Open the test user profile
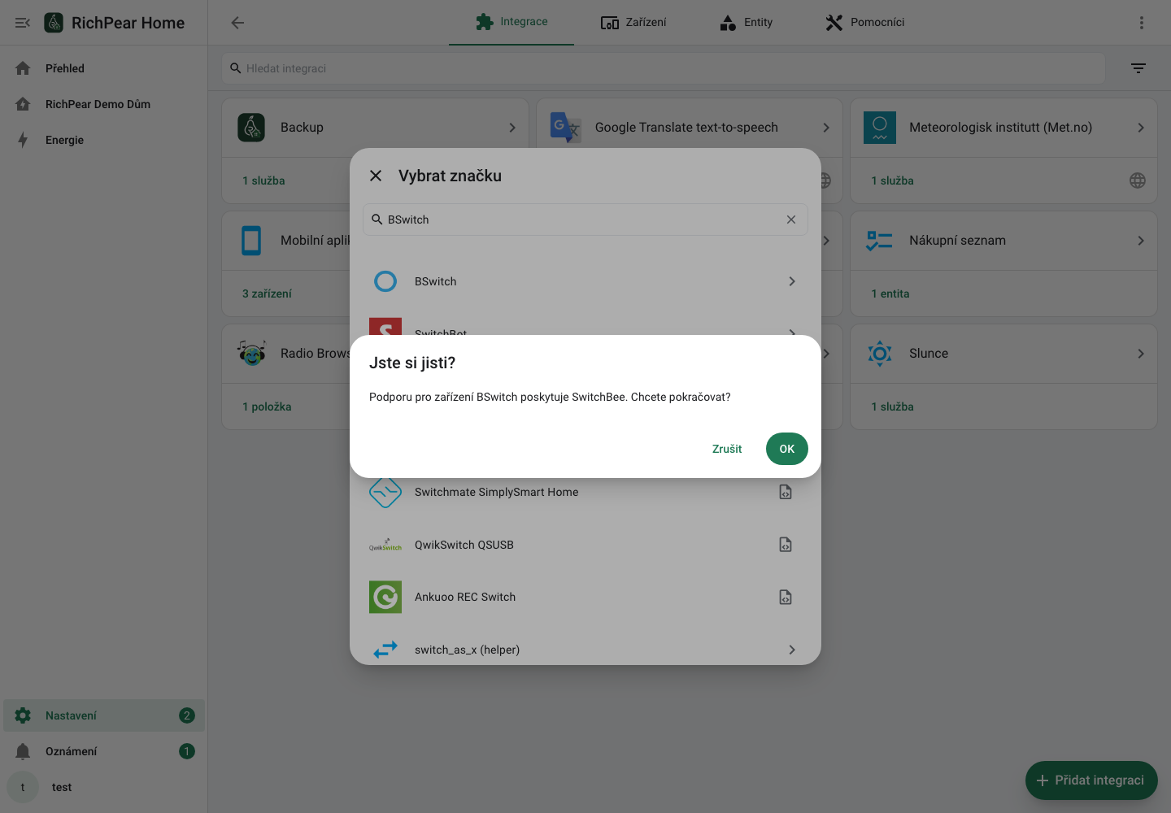1171x813 pixels. [104, 787]
